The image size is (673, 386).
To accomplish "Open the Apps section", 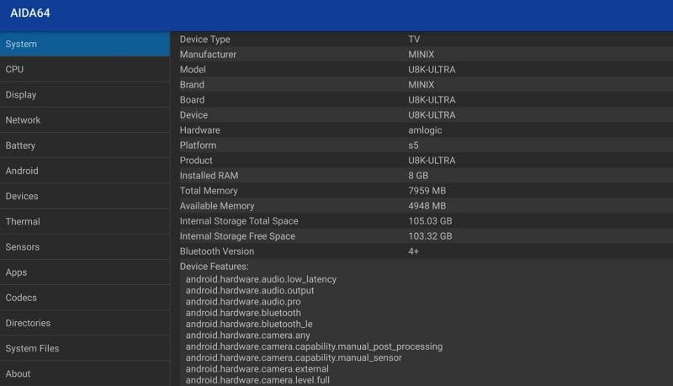I will tap(84, 272).
